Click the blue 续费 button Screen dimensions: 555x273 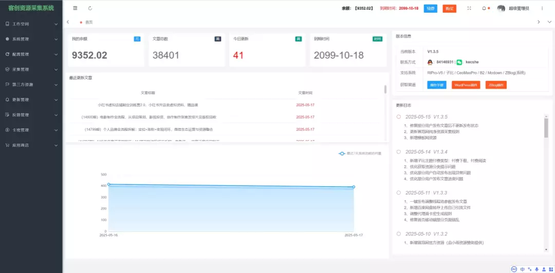(430, 8)
